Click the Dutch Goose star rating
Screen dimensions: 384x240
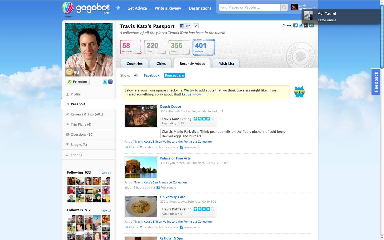point(204,119)
